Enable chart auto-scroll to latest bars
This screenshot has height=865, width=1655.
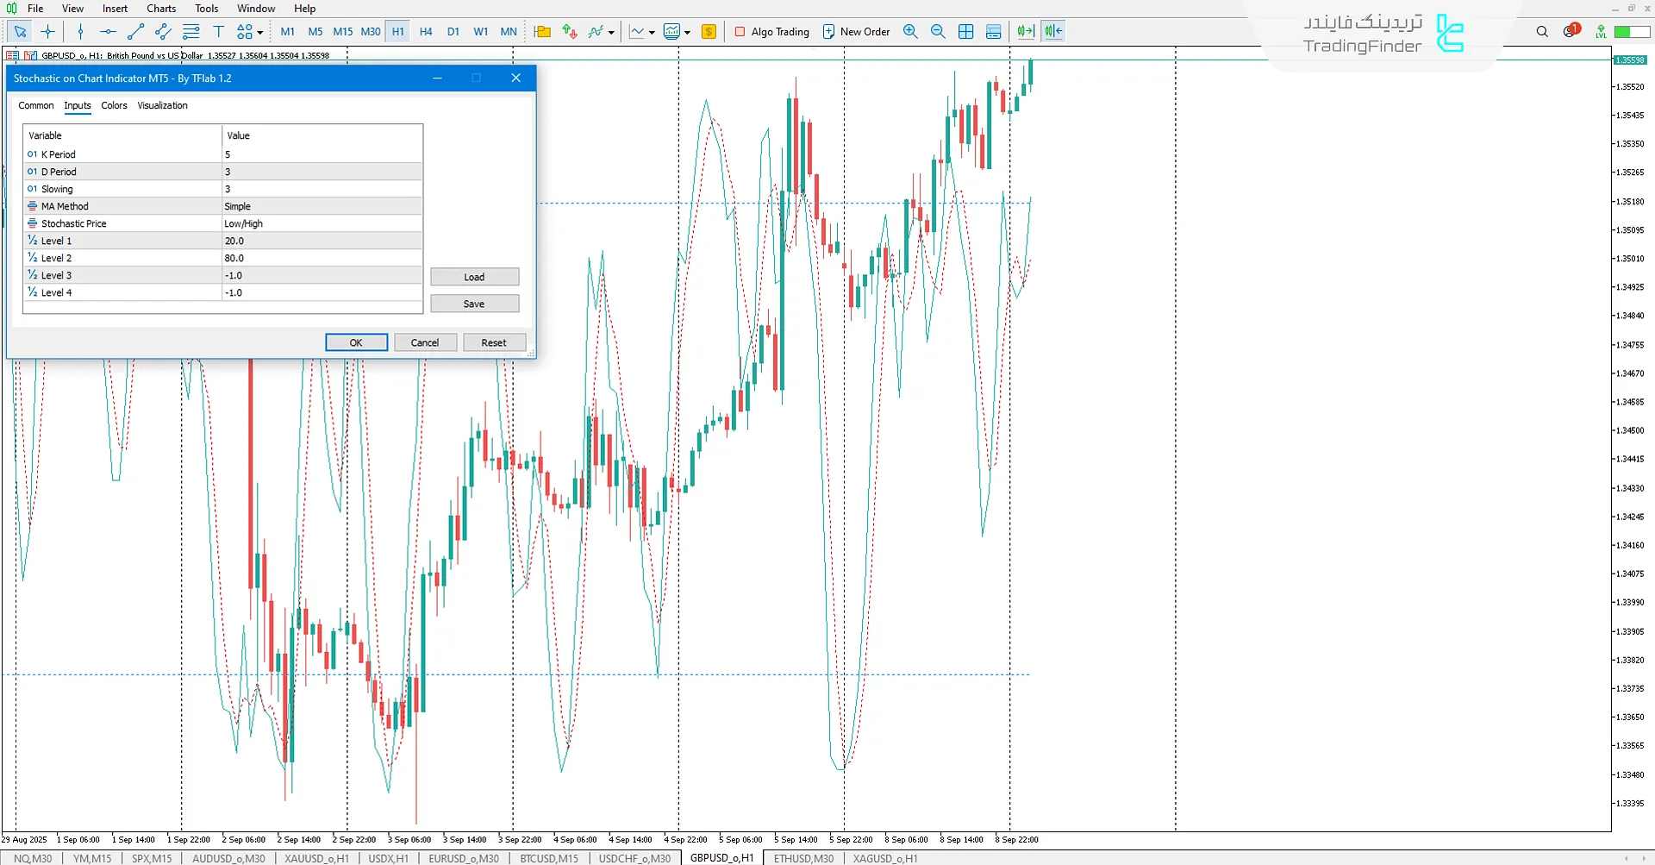tap(1025, 31)
